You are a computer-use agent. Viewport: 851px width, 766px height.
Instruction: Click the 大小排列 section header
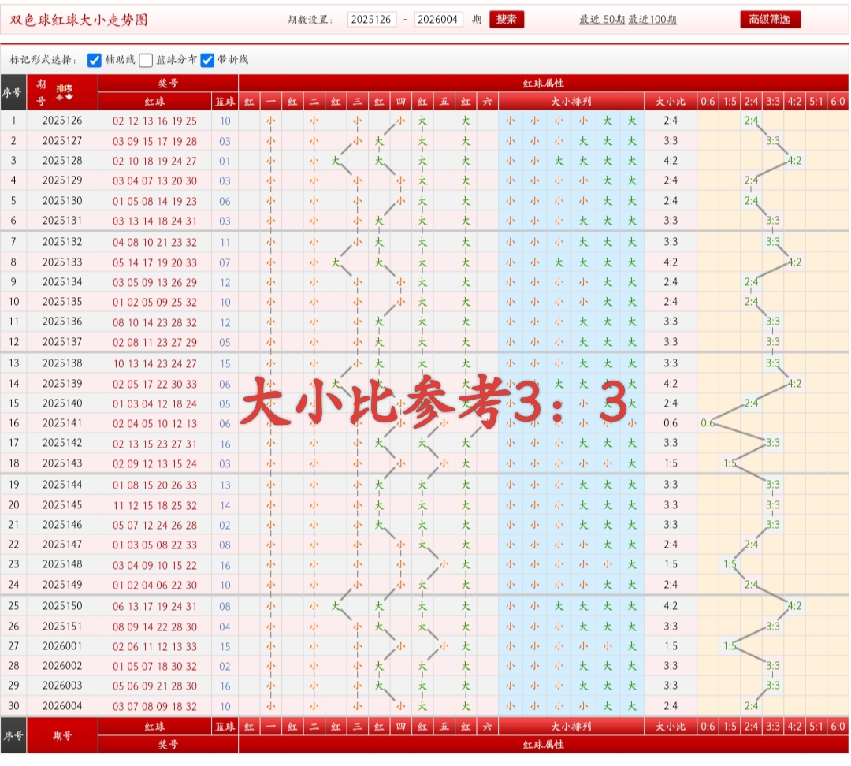click(571, 101)
